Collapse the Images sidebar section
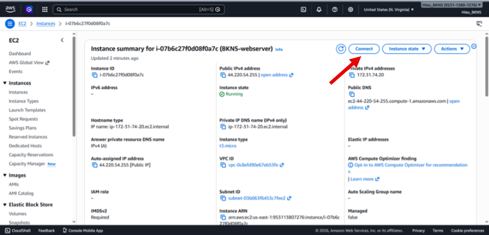The image size is (489, 235). click(x=5, y=175)
